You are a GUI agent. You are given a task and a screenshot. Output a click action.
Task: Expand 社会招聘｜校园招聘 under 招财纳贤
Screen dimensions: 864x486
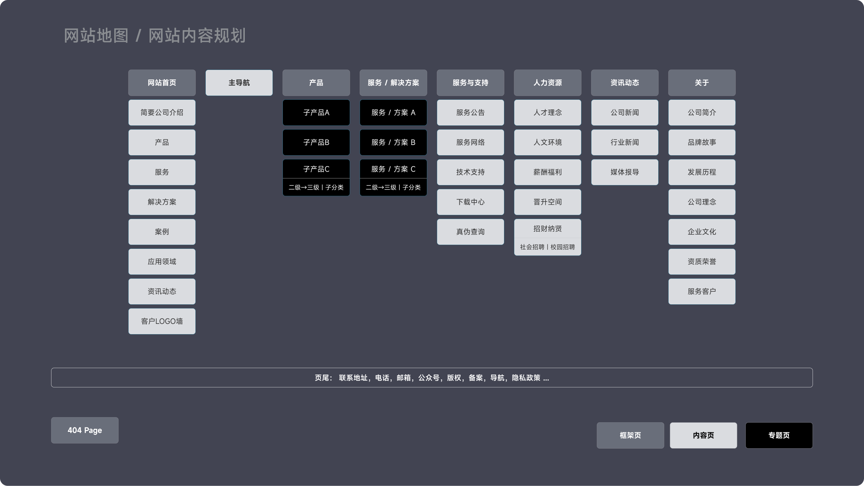(547, 247)
